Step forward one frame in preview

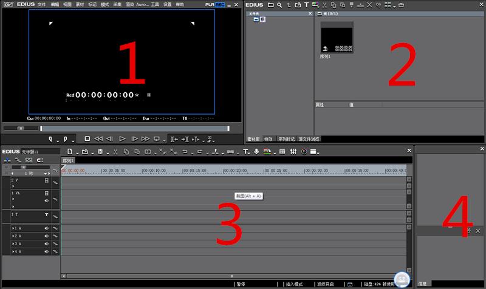pyautogui.click(x=134, y=139)
